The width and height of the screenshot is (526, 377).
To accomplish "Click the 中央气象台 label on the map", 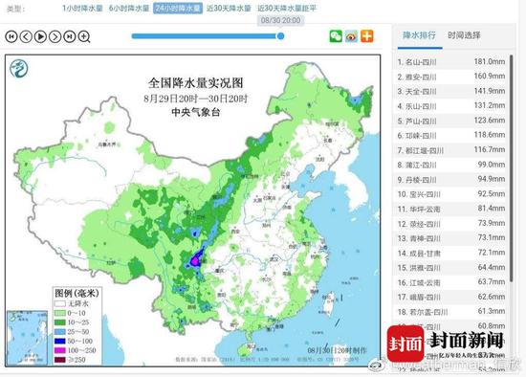I will pos(195,112).
